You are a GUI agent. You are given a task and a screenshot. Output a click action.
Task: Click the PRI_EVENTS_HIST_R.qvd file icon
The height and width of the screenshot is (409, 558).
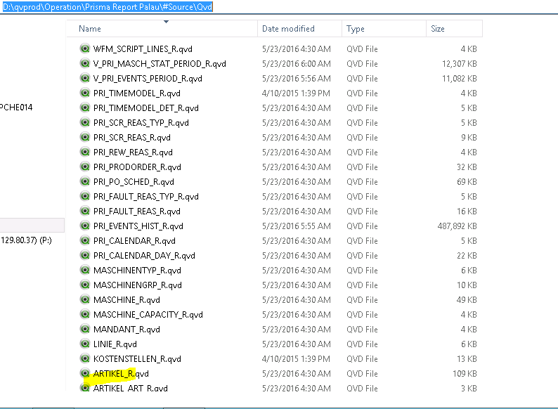coord(85,226)
